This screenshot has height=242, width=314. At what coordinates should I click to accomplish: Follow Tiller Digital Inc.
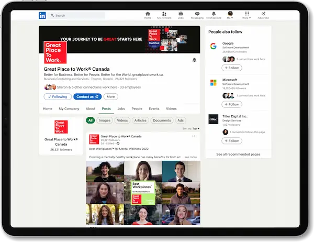(232, 141)
